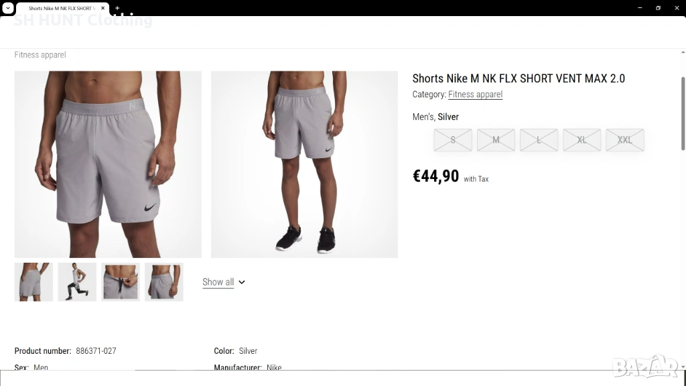Select size XL

pos(581,140)
